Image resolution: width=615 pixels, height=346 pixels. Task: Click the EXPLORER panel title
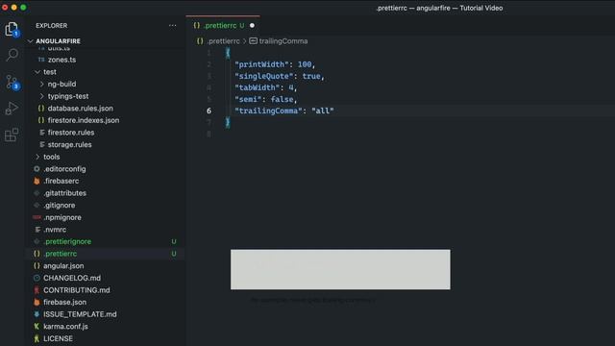pyautogui.click(x=51, y=26)
